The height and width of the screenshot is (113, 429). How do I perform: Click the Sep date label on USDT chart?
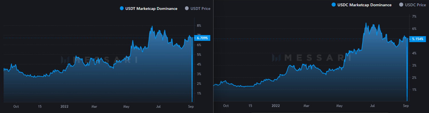pos(191,106)
